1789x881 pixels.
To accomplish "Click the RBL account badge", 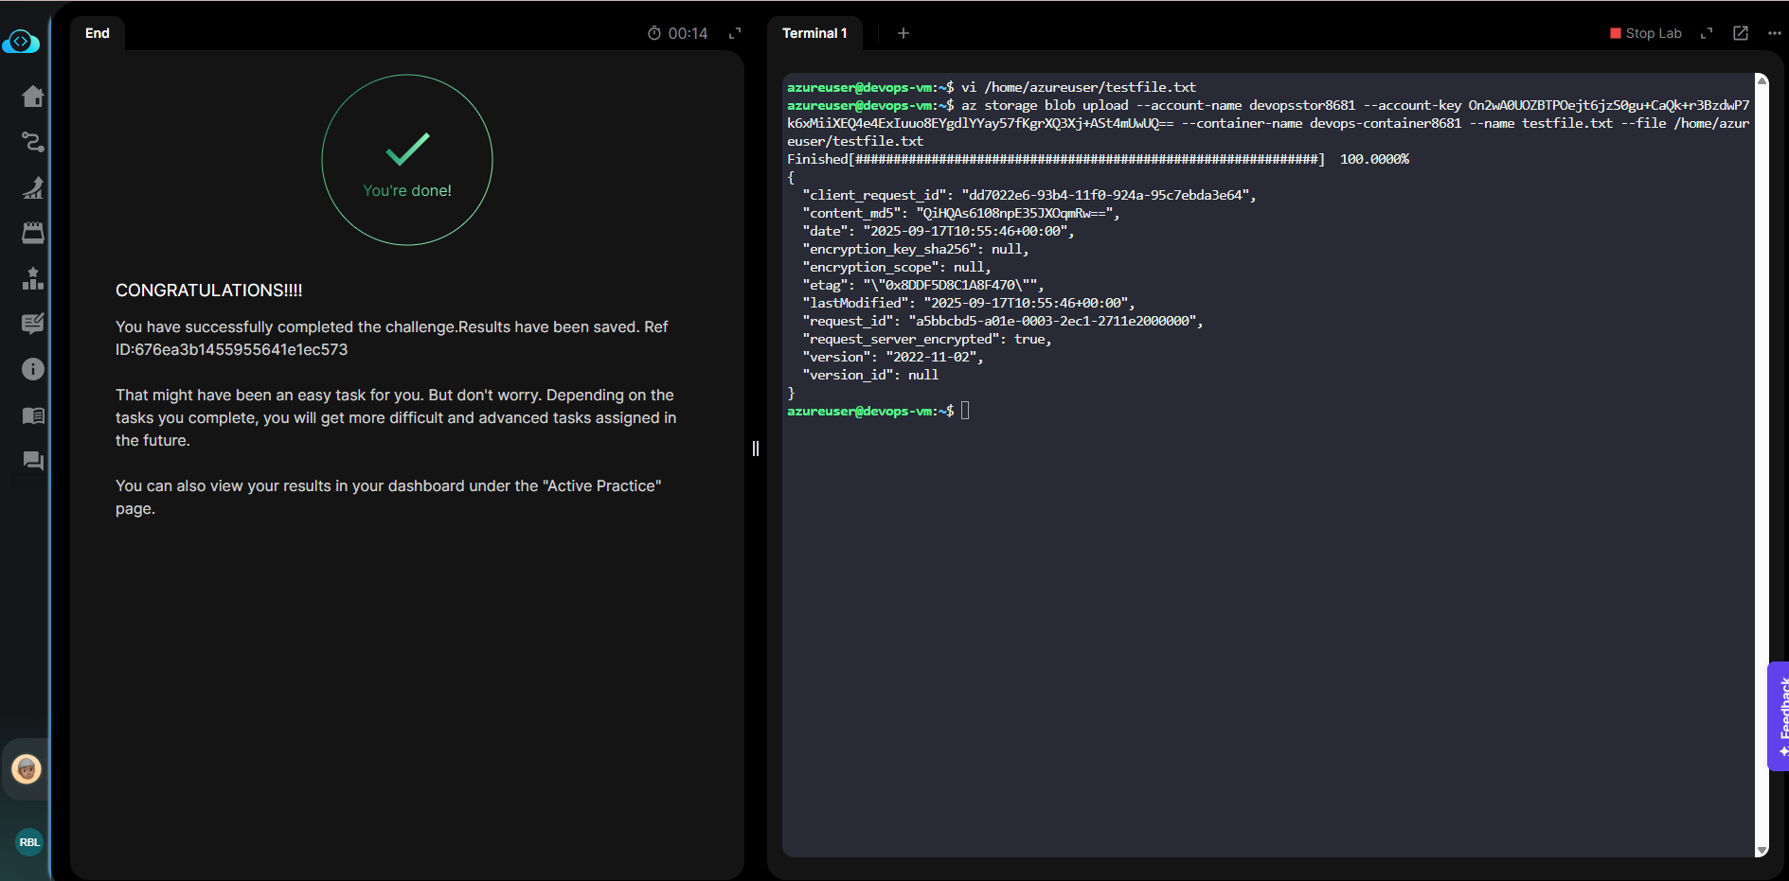I will click(29, 842).
